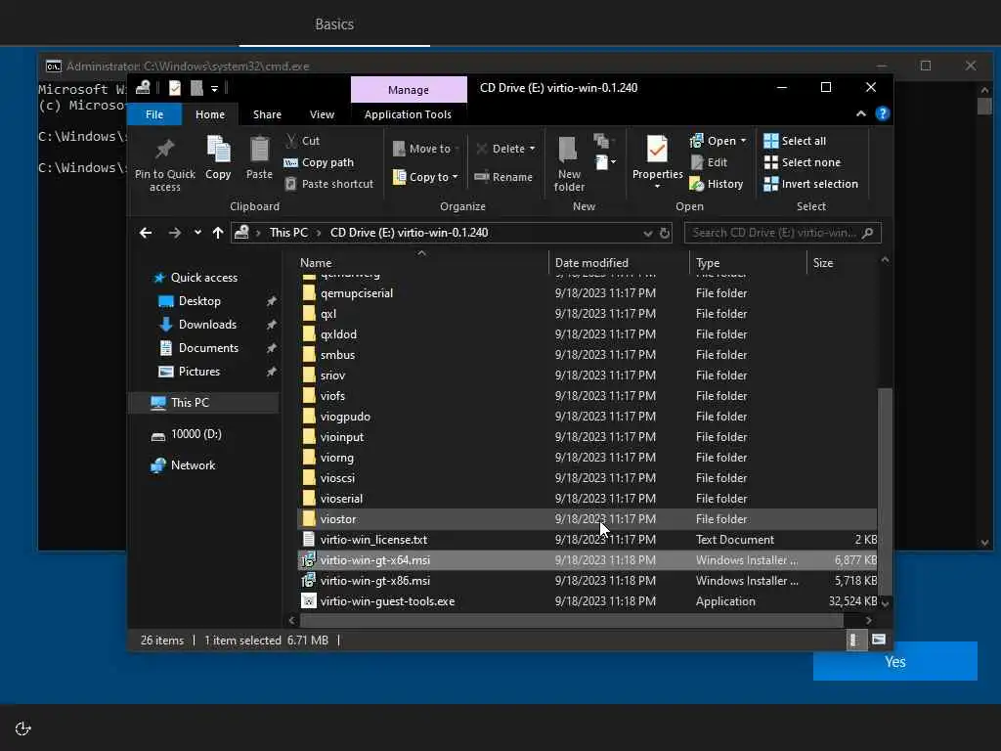Open the recent locations dropdown chevron
The width and height of the screenshot is (1001, 751).
tap(197, 233)
